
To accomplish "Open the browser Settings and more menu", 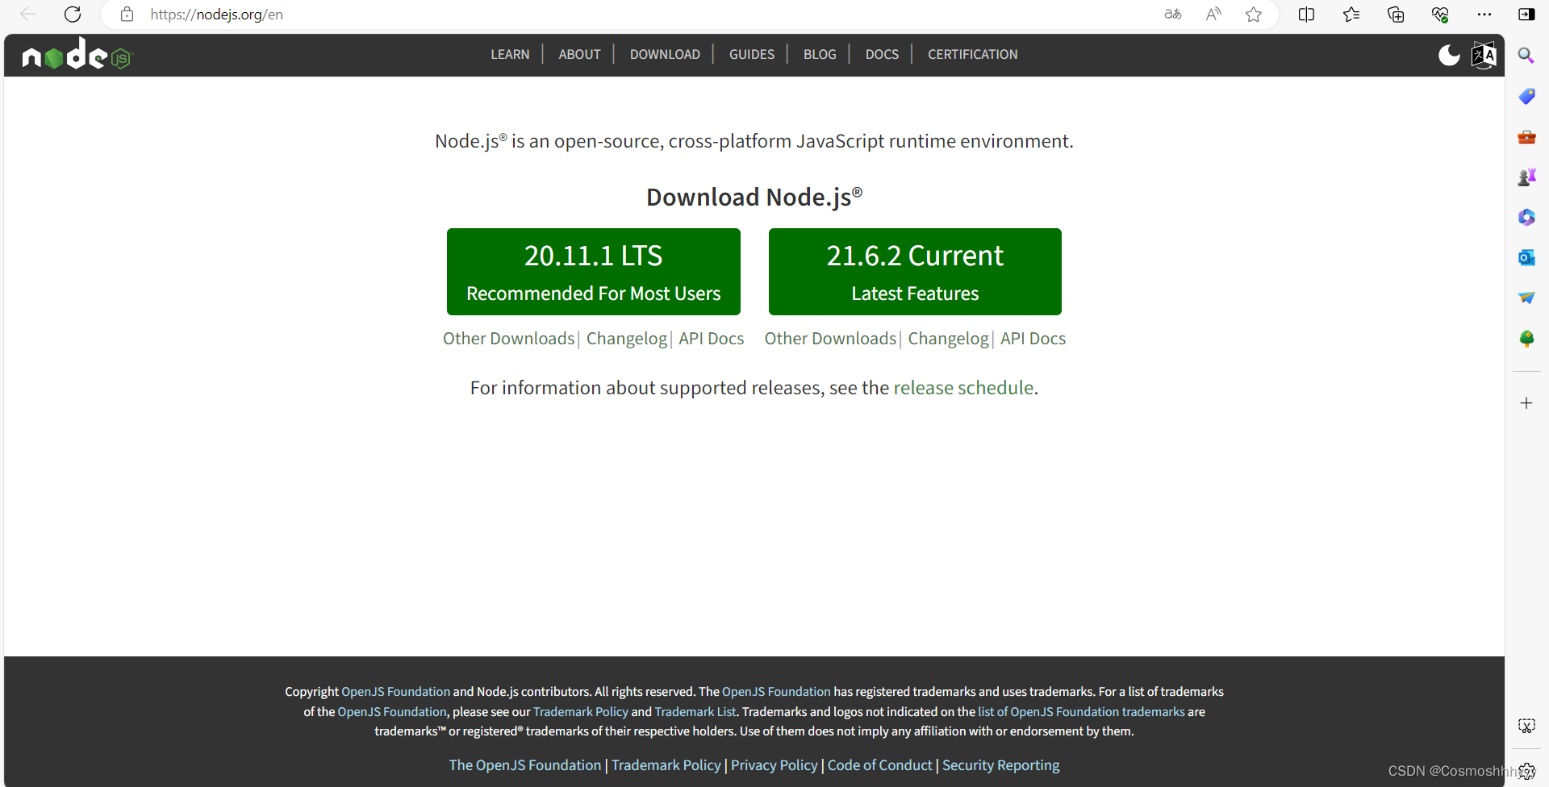I will click(x=1484, y=15).
